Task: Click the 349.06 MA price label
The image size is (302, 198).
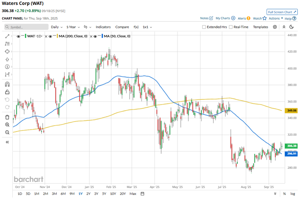Action: coord(291,110)
